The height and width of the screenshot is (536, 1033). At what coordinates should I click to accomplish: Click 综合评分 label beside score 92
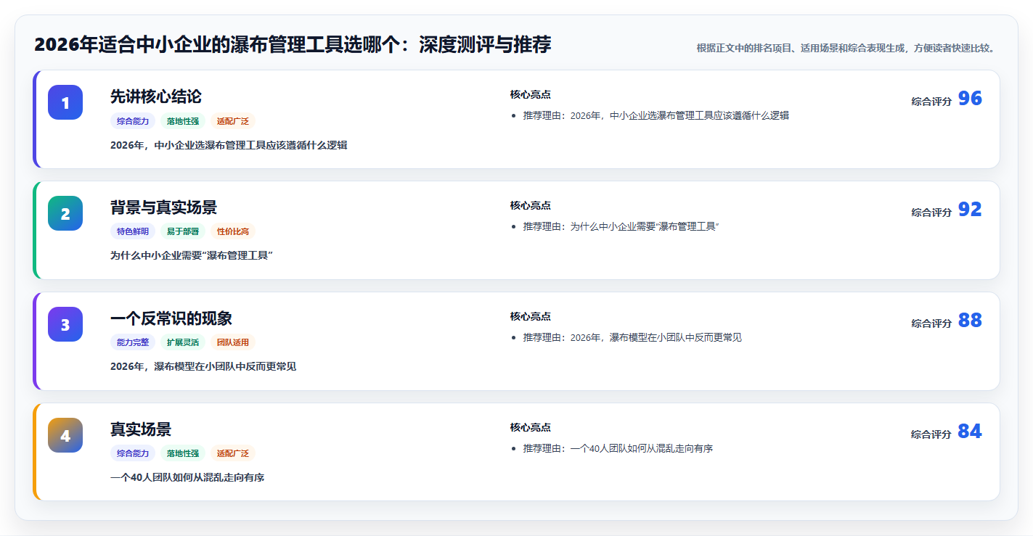tap(931, 213)
